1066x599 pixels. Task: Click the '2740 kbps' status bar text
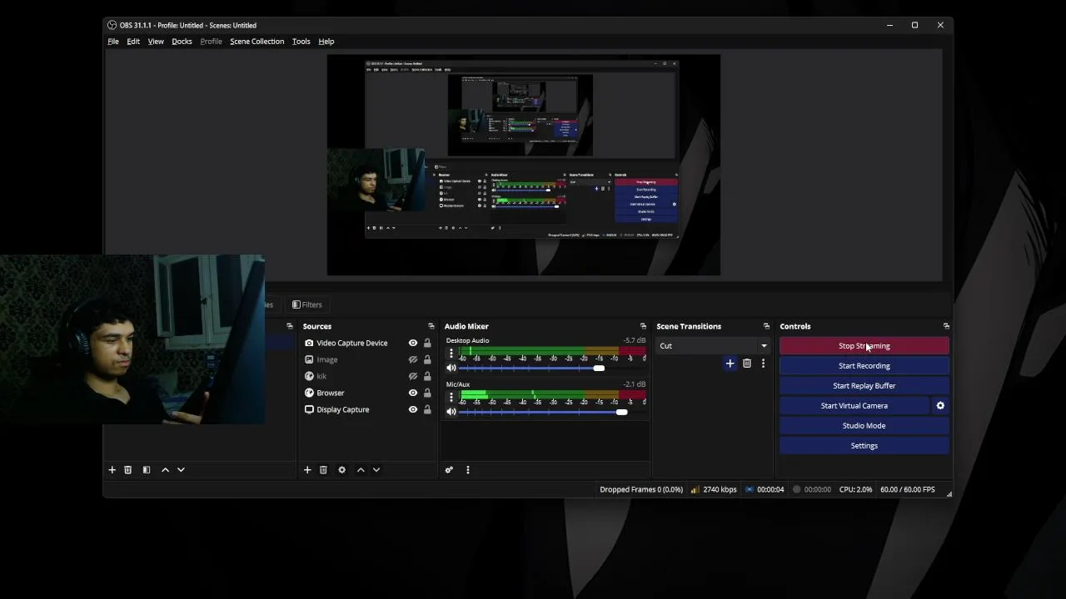[x=720, y=489]
